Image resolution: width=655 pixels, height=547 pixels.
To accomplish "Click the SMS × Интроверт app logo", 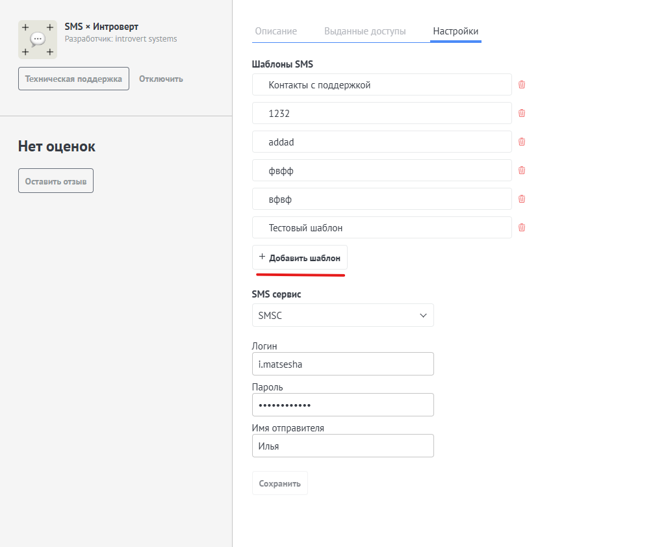I will point(38,39).
